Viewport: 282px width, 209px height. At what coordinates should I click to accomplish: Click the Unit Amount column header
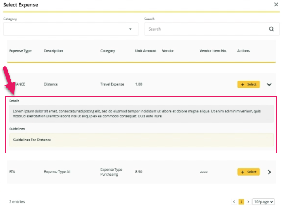coord(146,51)
